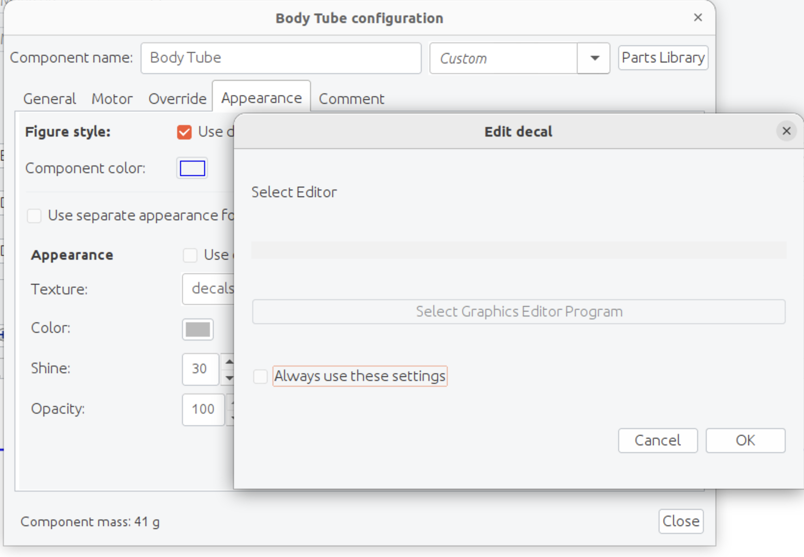This screenshot has width=804, height=557.
Task: Enable Use separate appearance checkbox
Action: point(34,216)
